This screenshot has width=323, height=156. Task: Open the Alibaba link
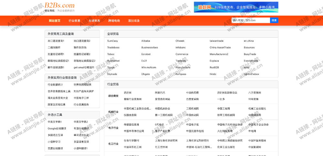pos(146,41)
